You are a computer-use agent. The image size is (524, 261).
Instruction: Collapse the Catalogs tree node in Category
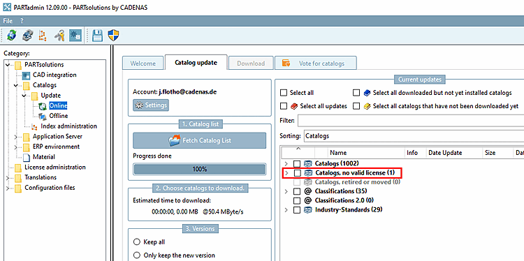pos(16,85)
